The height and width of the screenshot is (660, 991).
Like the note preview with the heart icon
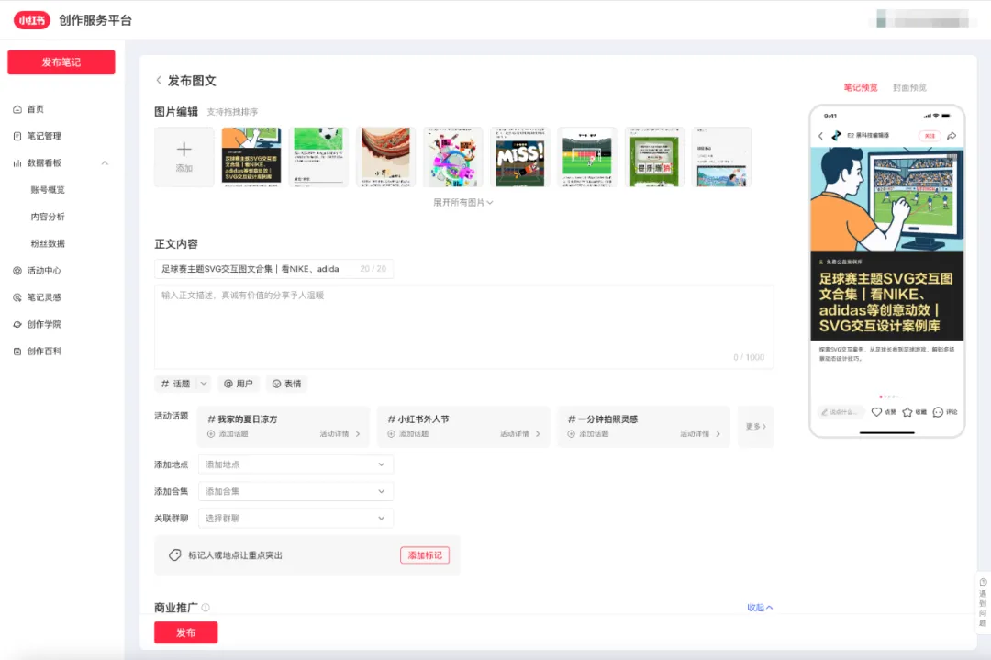pyautogui.click(x=876, y=411)
